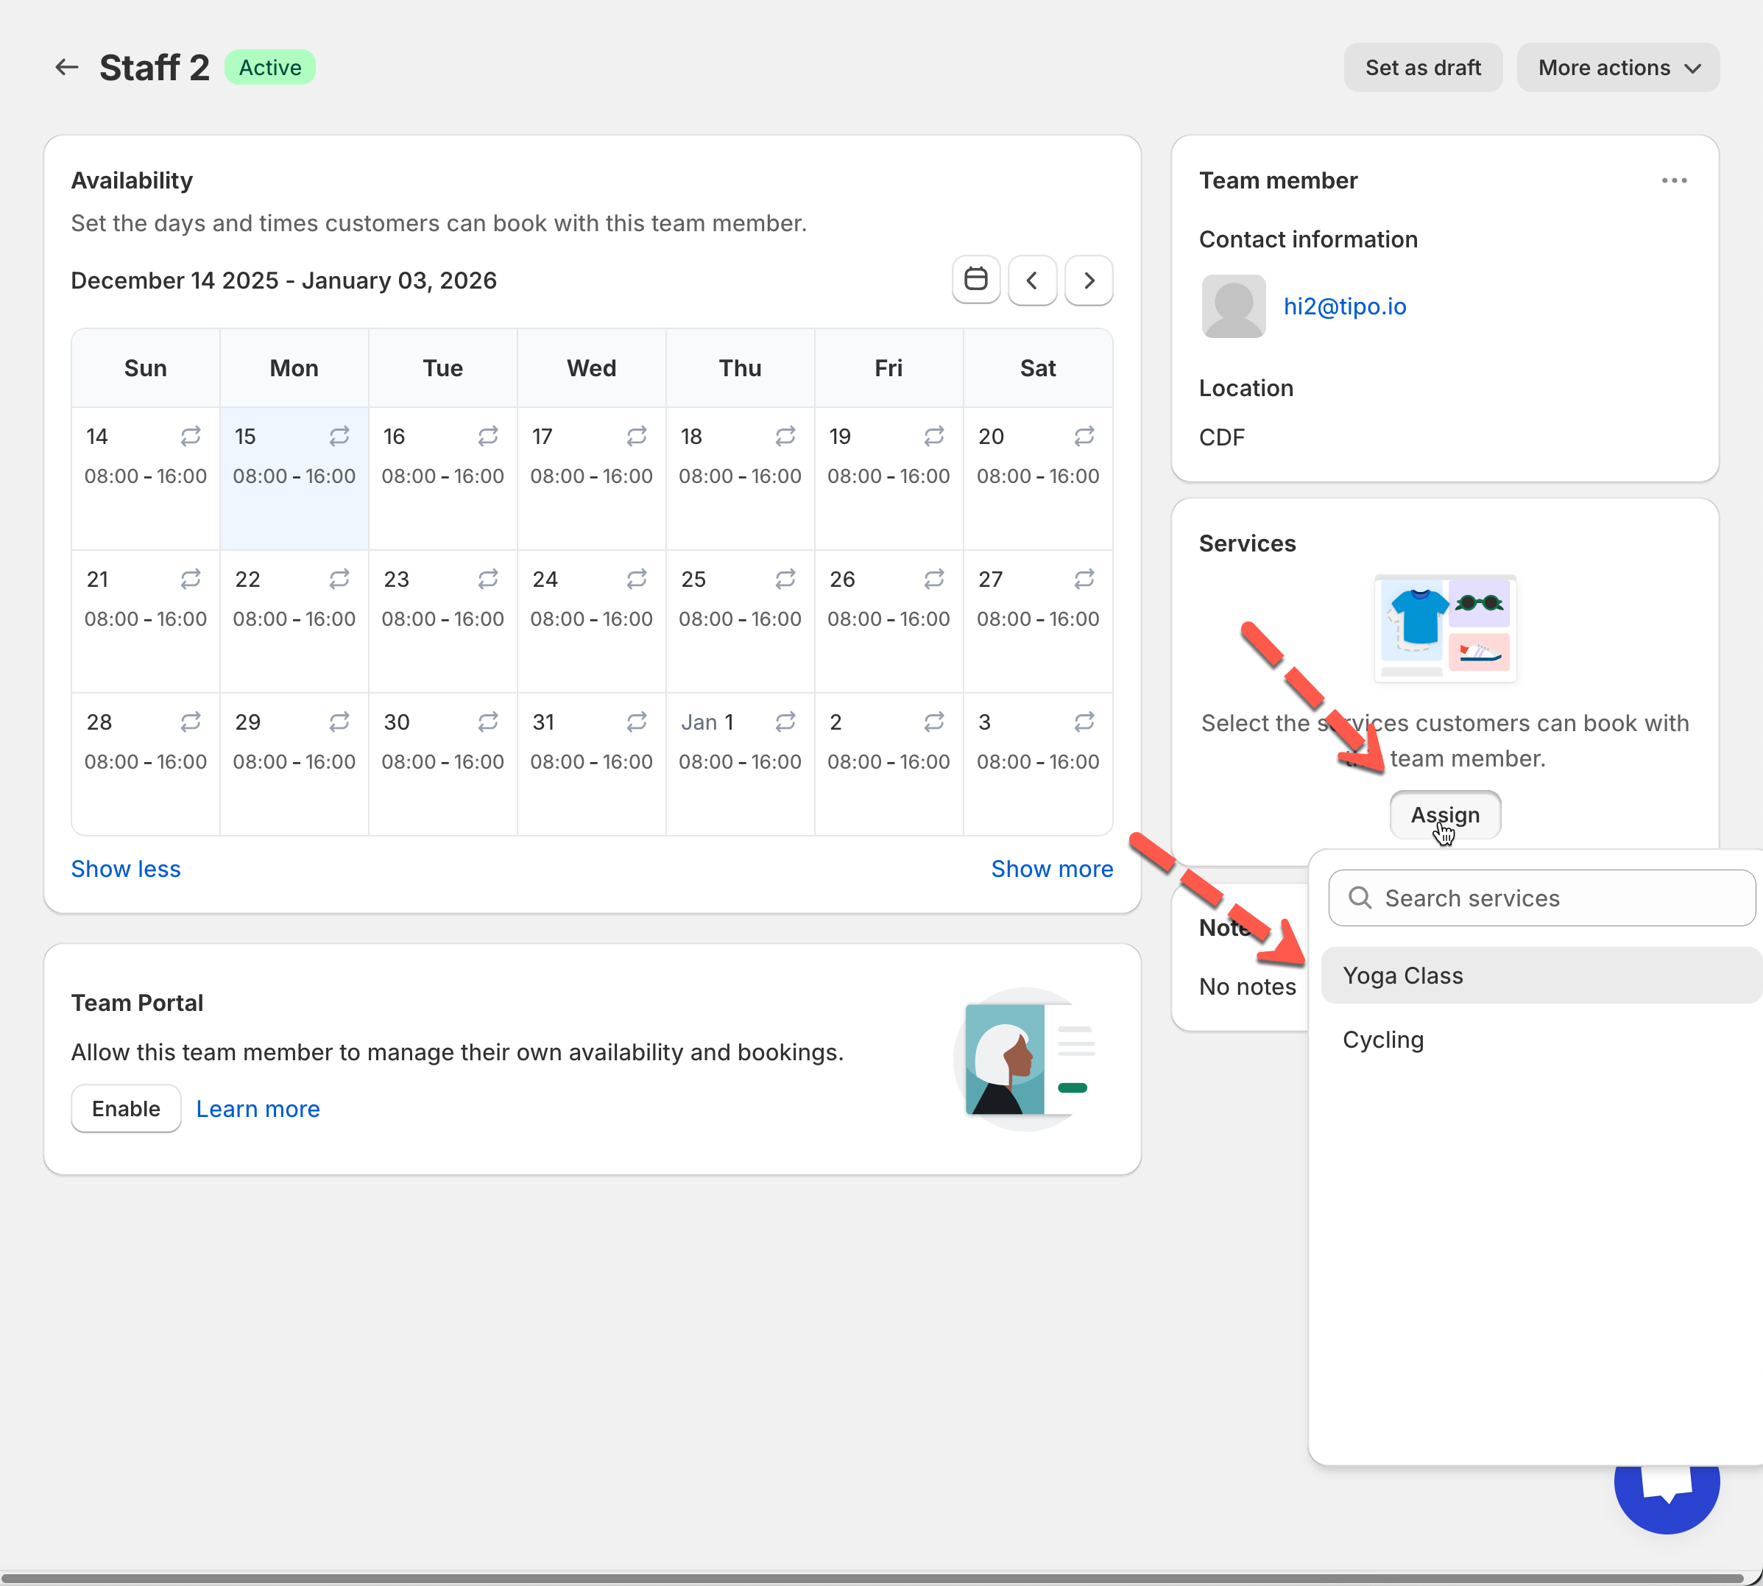Click the repeat icon on December 14
Viewport: 1763px width, 1586px height.
coord(191,436)
